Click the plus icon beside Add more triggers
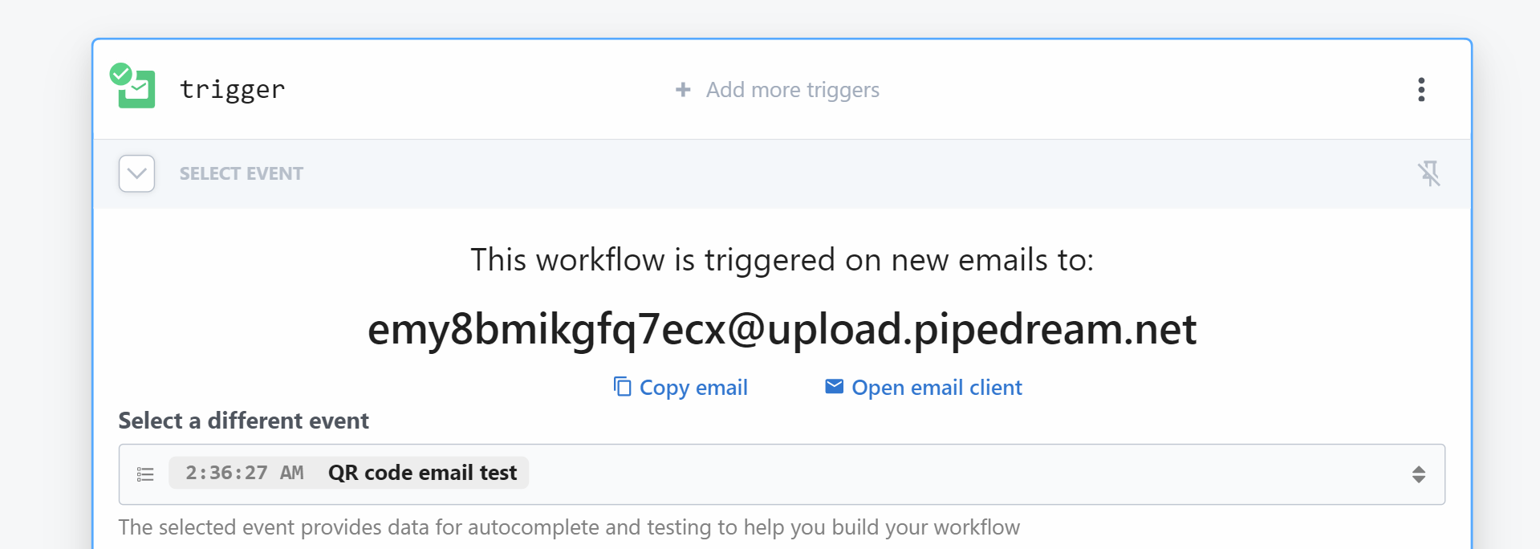The height and width of the screenshot is (549, 1540). (683, 90)
